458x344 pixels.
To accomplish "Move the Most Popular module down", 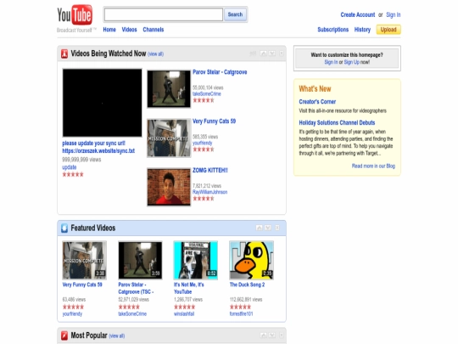I will [272, 335].
